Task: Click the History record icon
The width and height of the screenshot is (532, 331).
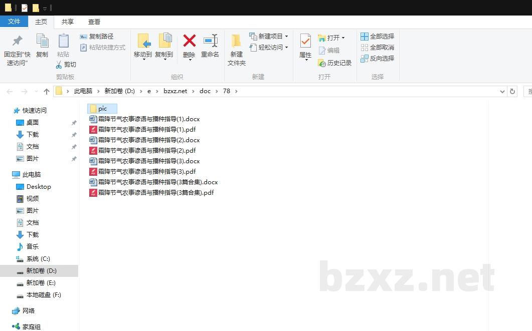Action: pos(322,63)
